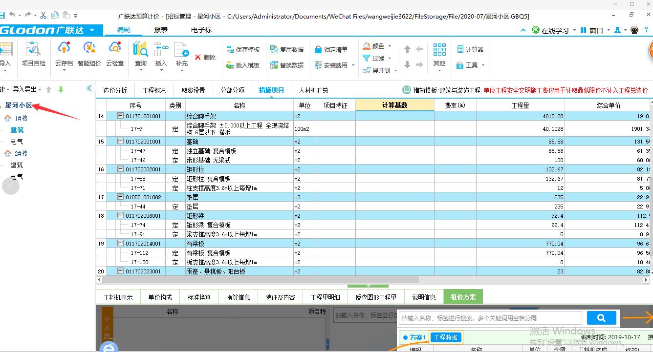653x352 pixels.
Task: Open the 人材机汇总 tab
Action: point(314,90)
